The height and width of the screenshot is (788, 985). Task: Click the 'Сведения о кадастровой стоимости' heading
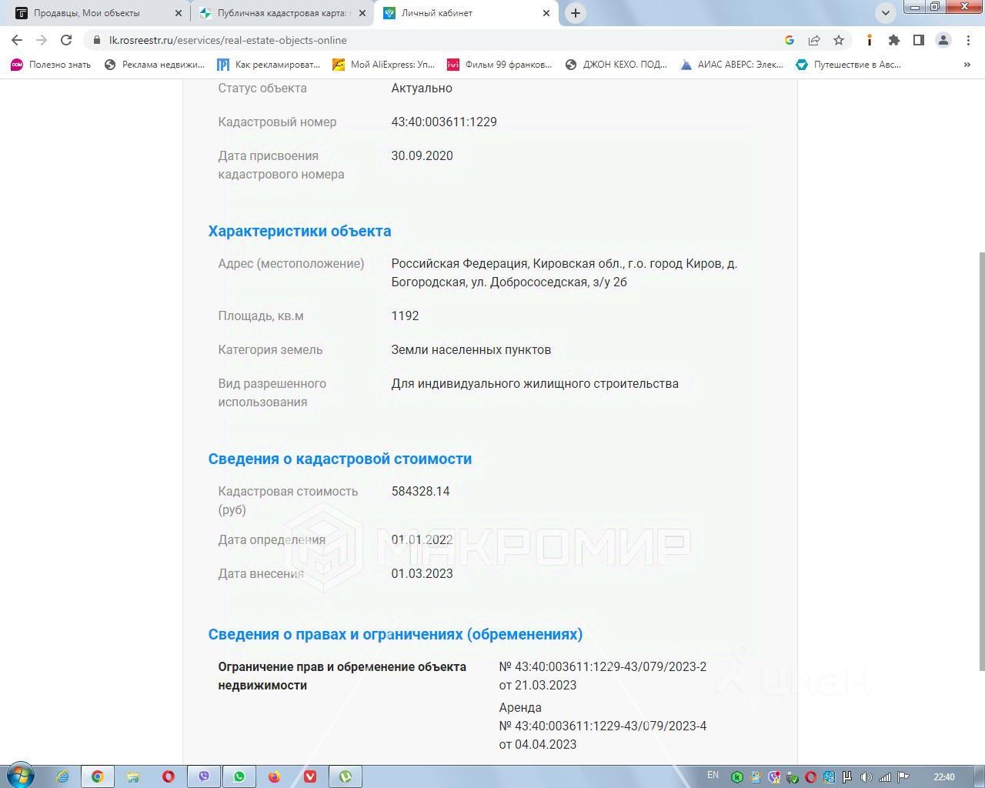340,459
